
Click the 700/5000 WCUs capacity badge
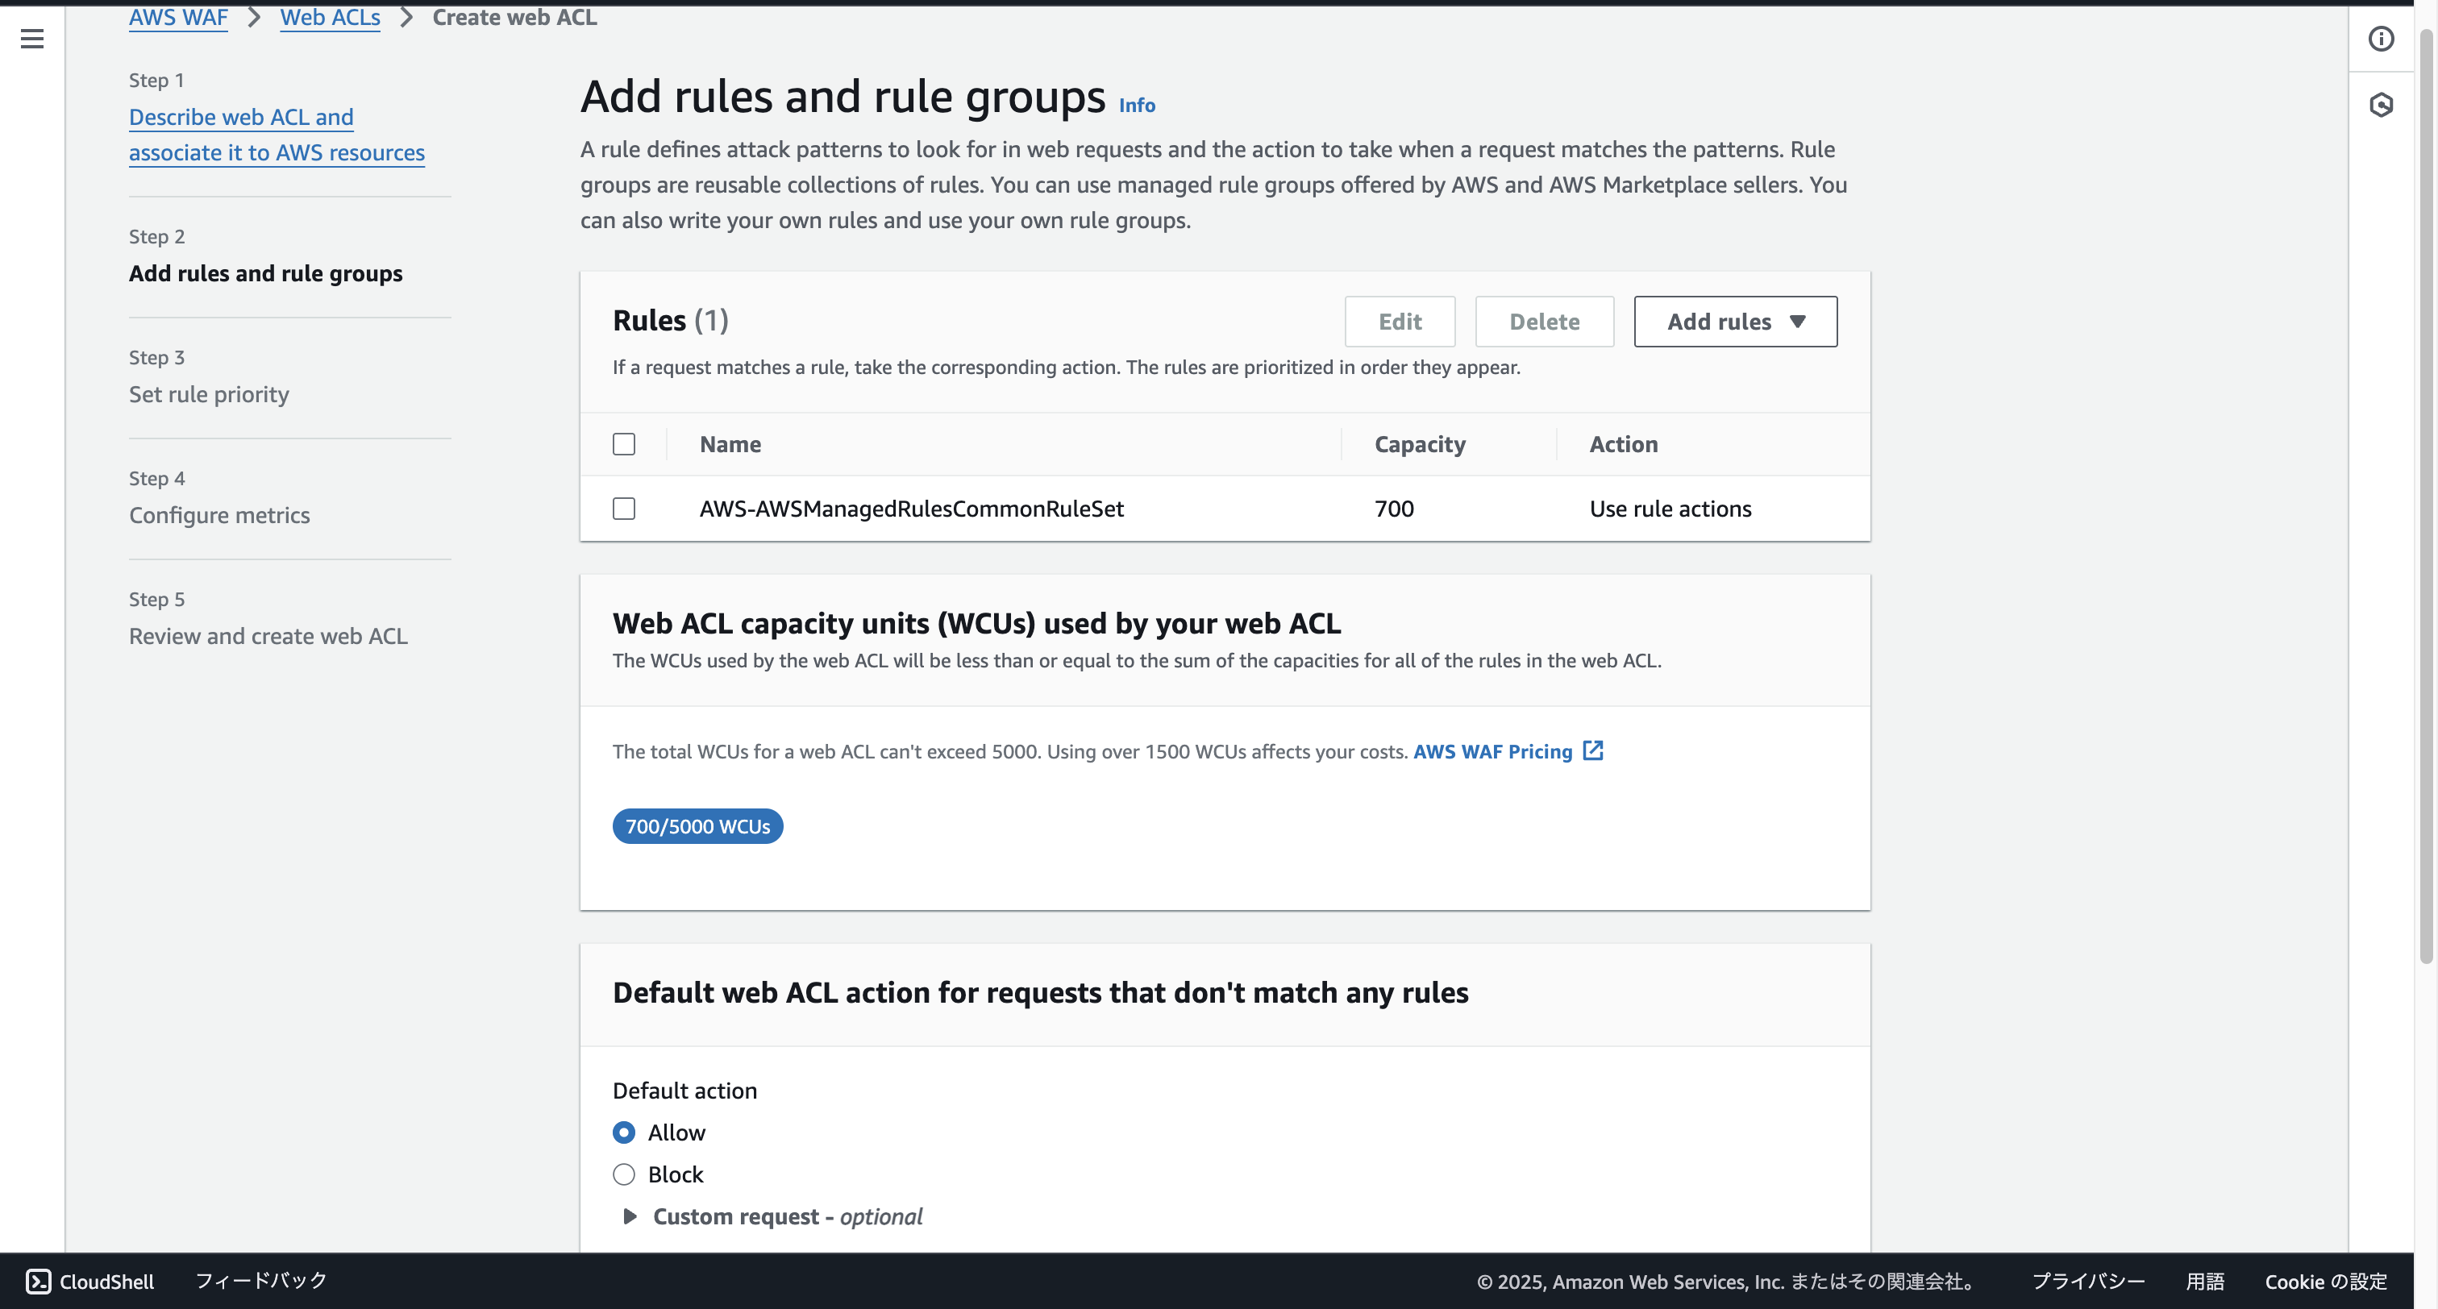tap(697, 826)
